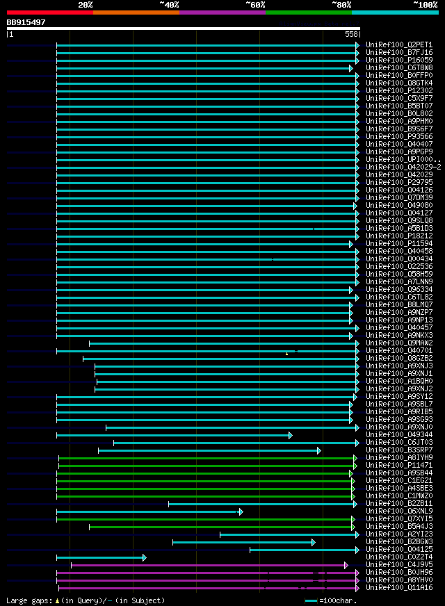Click the purple alignment bar for UniRef100_B0JH96

(x=208, y=573)
